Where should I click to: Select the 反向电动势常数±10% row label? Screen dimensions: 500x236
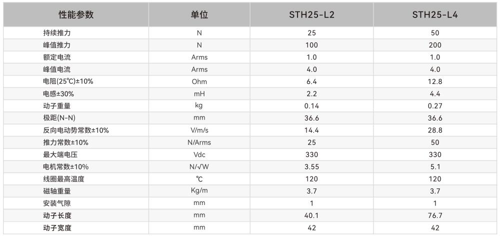[76, 130]
